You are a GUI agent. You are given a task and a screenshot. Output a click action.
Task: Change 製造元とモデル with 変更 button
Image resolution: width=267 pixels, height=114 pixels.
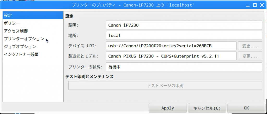250,56
